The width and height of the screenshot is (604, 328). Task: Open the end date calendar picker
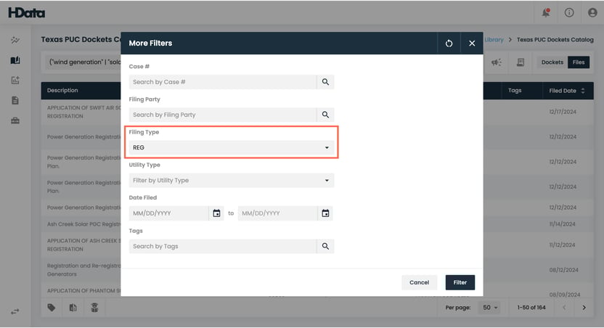(325, 213)
